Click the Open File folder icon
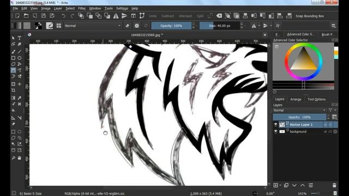The height and width of the screenshot is (196, 349). [26, 16]
